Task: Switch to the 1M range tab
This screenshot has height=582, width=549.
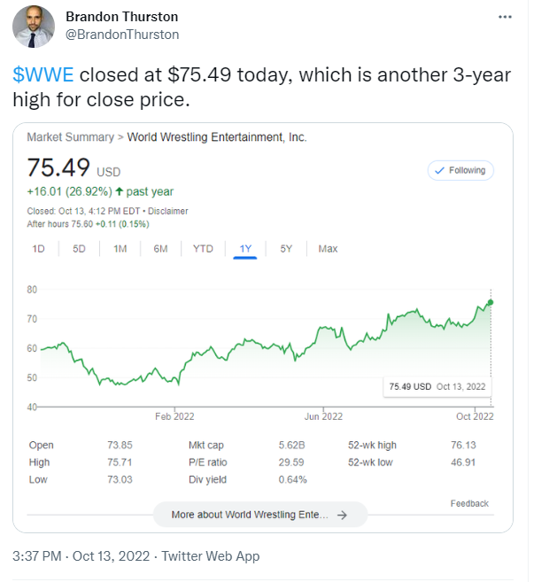Action: tap(120, 249)
